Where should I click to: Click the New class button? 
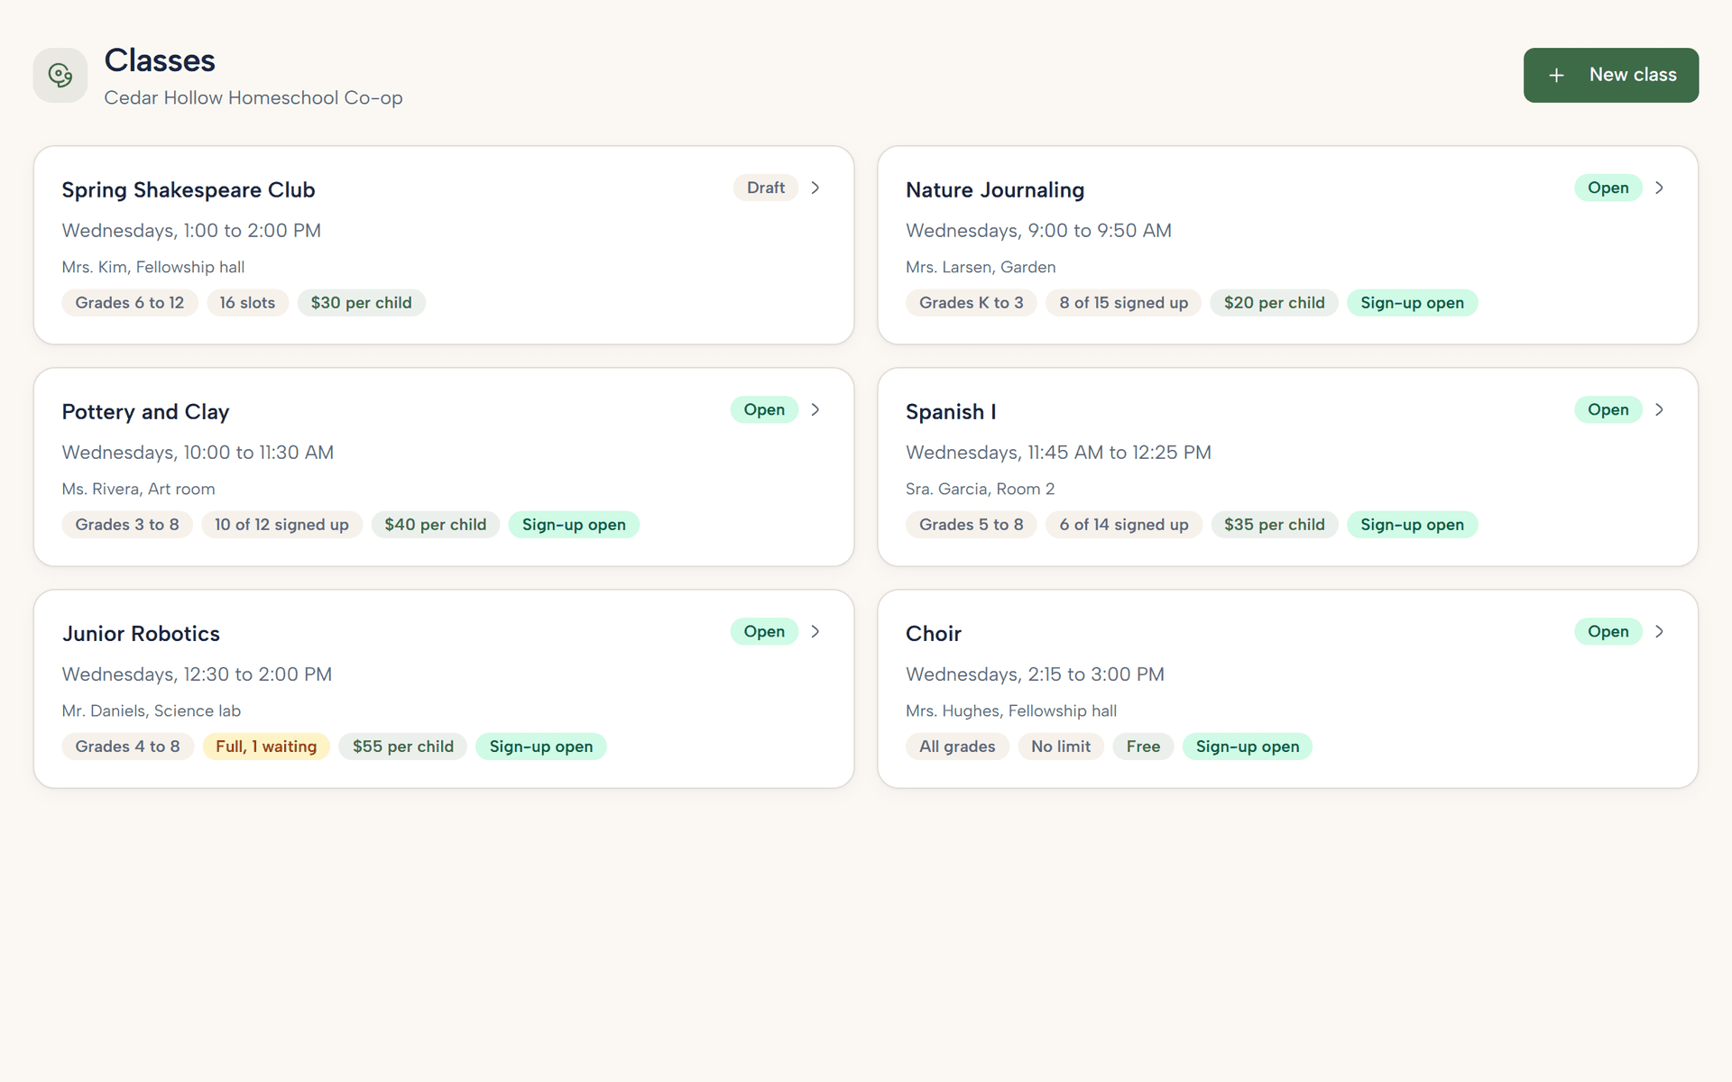[x=1610, y=75]
